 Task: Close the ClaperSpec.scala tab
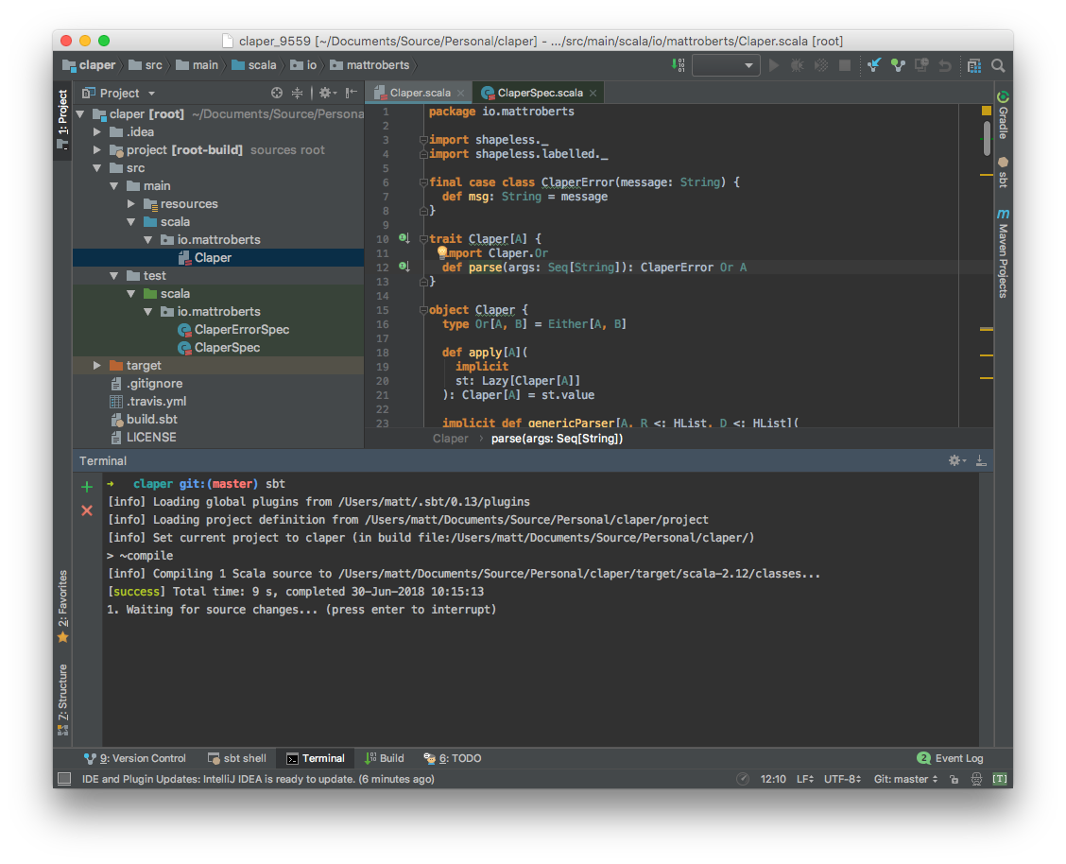[593, 94]
